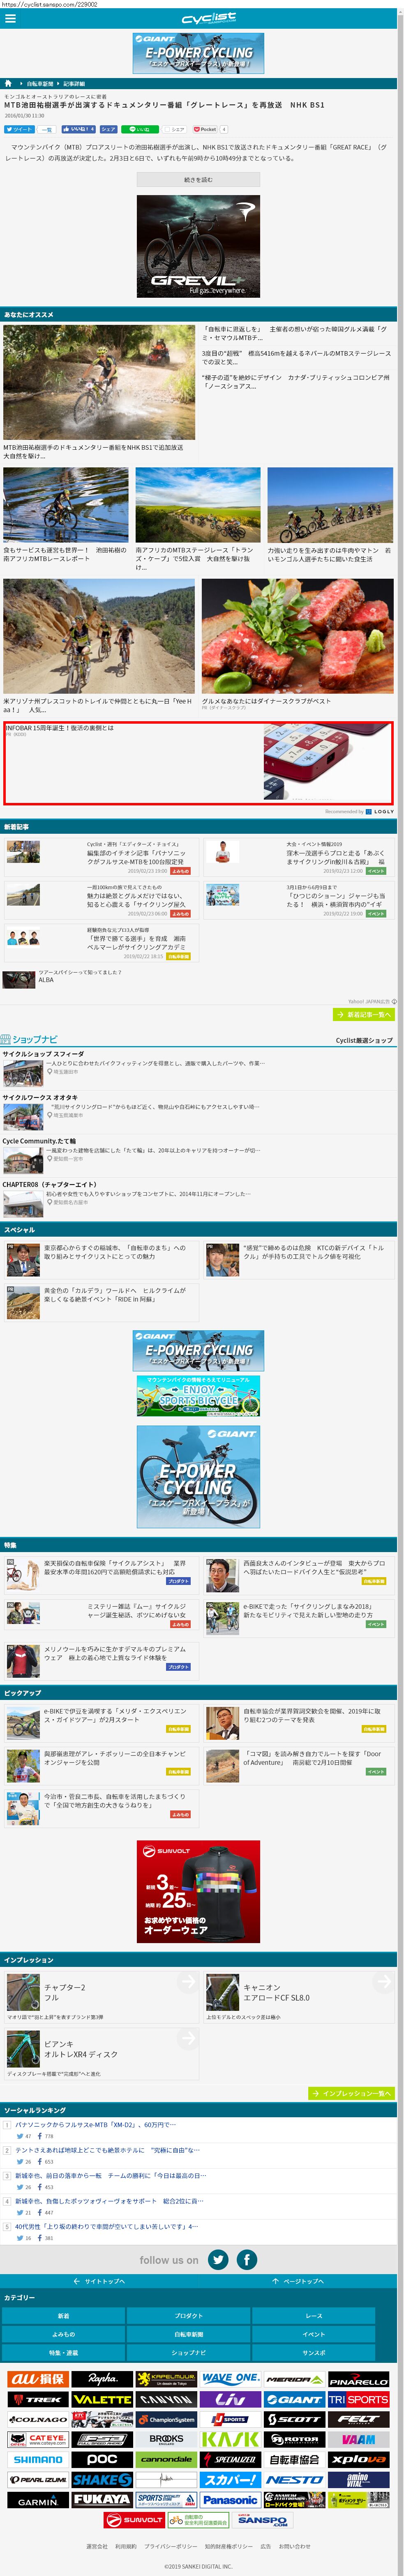Image resolution: width=404 pixels, height=2576 pixels.
Task: Save article with the Pocket button
Action: pyautogui.click(x=206, y=129)
